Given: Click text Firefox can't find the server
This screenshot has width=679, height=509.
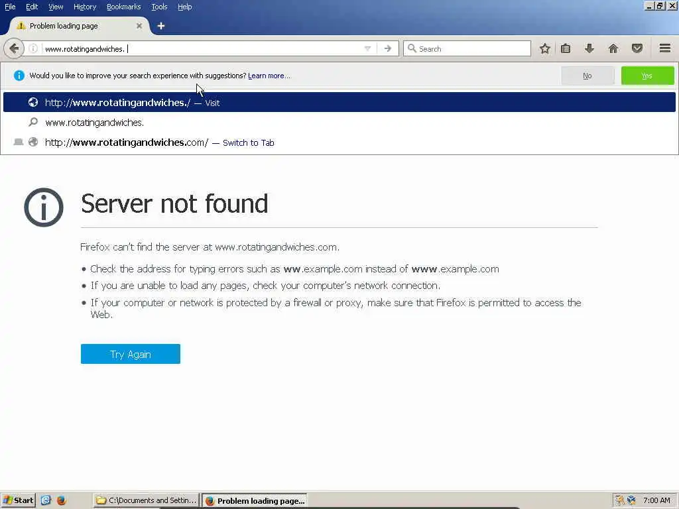Looking at the screenshot, I should (210, 247).
